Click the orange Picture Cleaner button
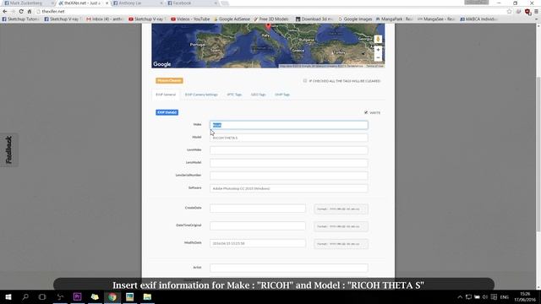 169,81
